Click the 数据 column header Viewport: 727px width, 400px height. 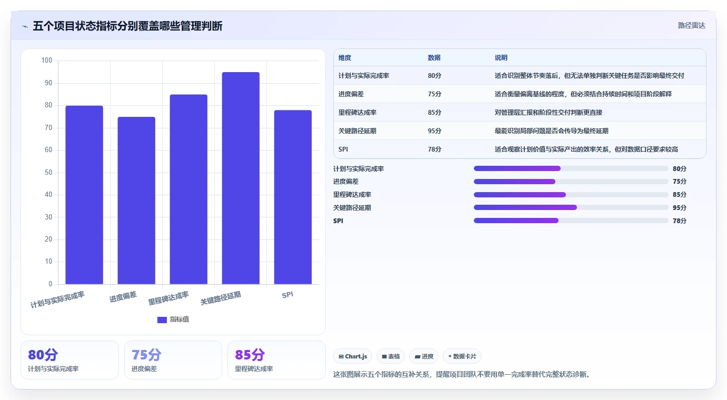434,58
